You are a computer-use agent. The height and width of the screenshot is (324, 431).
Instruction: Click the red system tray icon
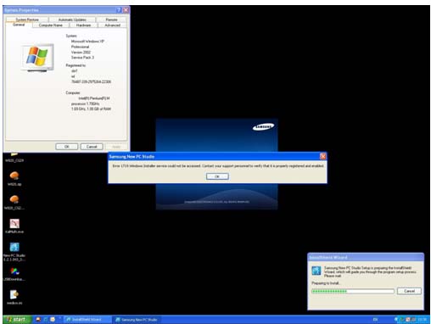[408, 320]
